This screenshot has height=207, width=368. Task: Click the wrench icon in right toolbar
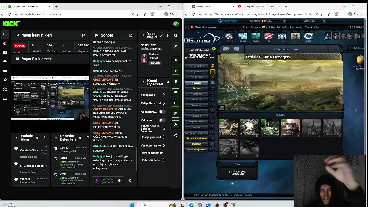pyautogui.click(x=175, y=124)
